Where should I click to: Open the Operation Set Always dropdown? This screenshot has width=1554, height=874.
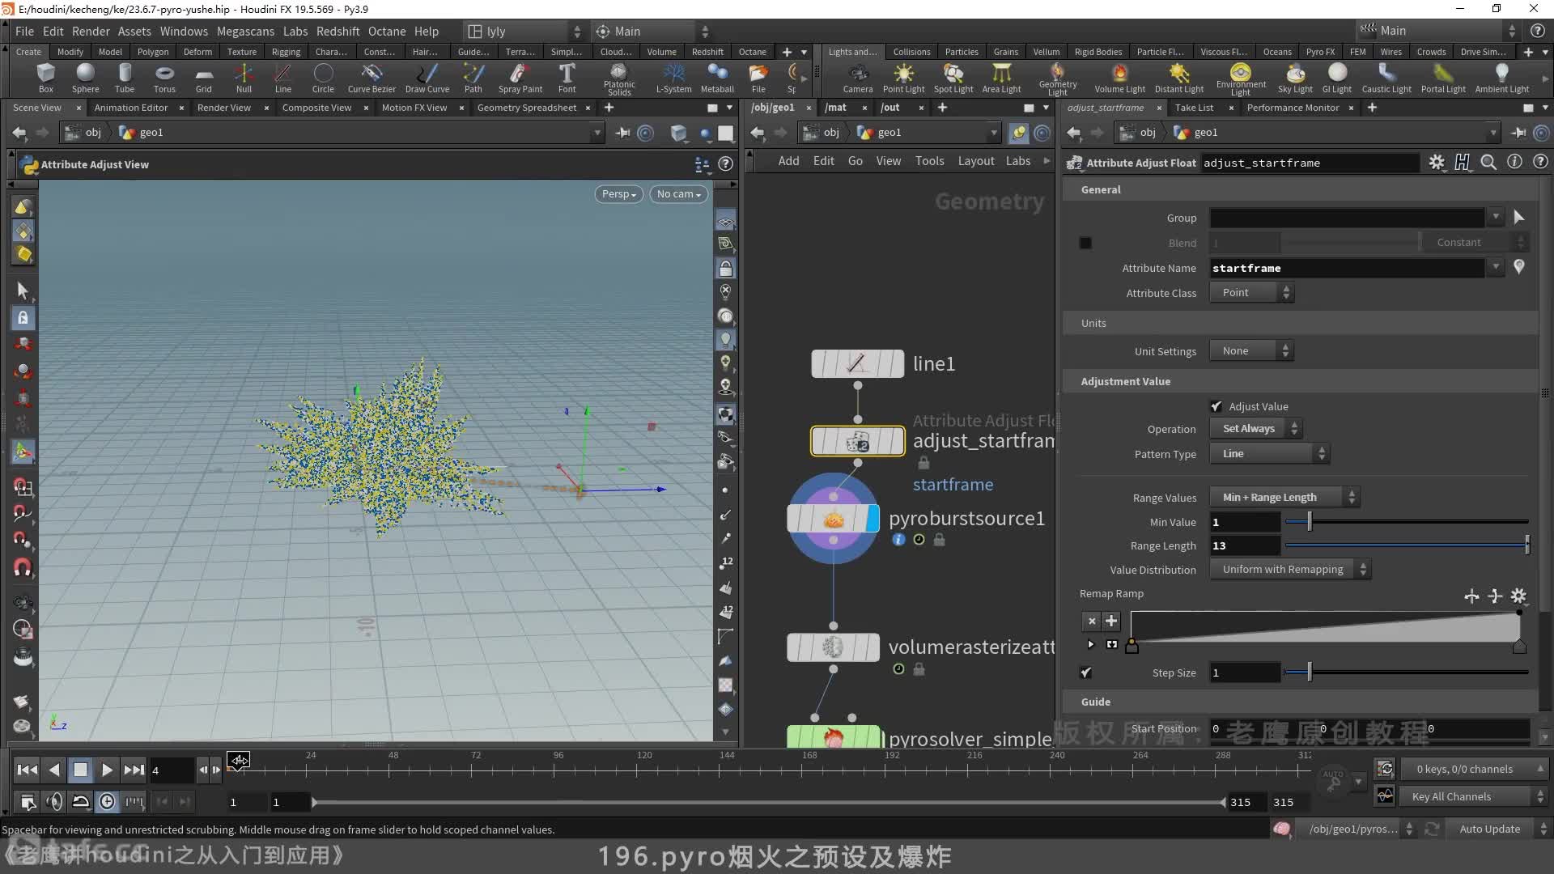coord(1255,429)
